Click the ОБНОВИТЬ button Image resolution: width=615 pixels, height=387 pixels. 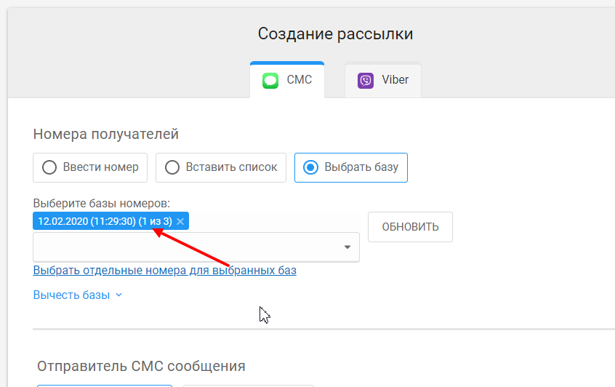(x=410, y=227)
